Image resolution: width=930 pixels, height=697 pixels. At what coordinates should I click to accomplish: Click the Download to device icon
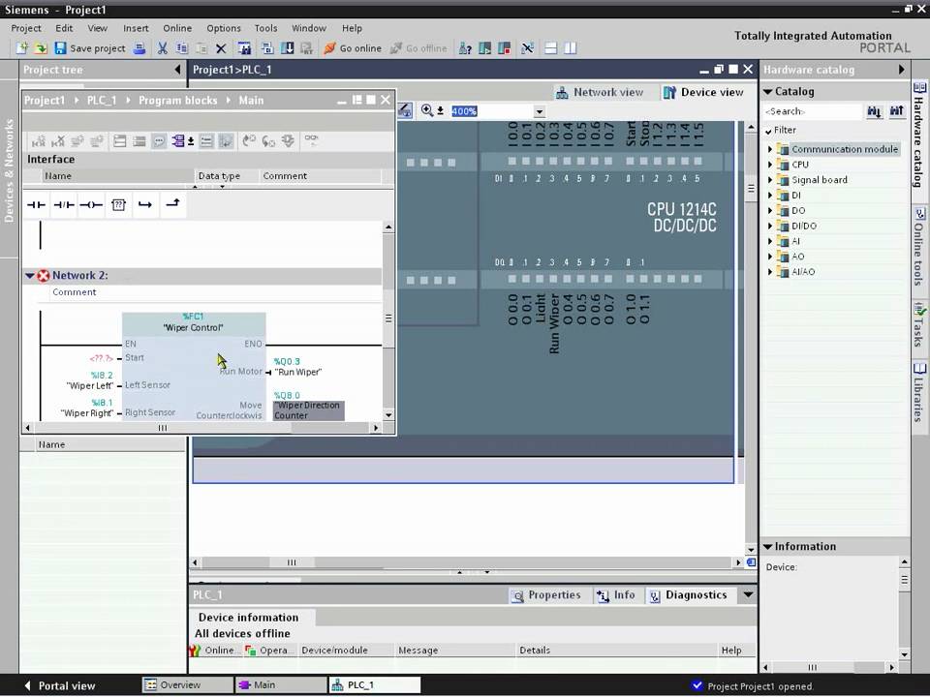(287, 48)
